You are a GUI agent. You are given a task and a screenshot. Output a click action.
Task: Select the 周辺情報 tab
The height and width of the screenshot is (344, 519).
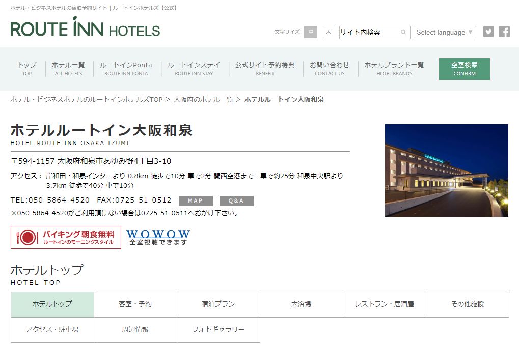[x=135, y=330]
